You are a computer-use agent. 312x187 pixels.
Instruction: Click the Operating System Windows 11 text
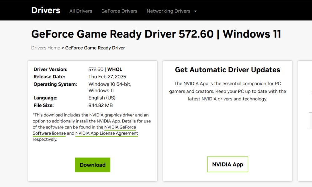[x=101, y=90]
